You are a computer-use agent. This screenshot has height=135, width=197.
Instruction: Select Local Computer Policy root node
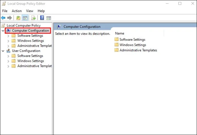tap(24, 25)
